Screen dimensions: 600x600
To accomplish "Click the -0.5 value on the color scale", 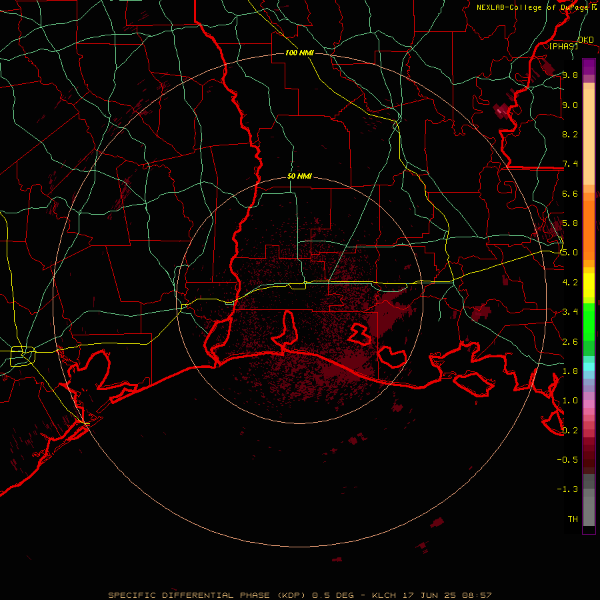I will click(567, 459).
